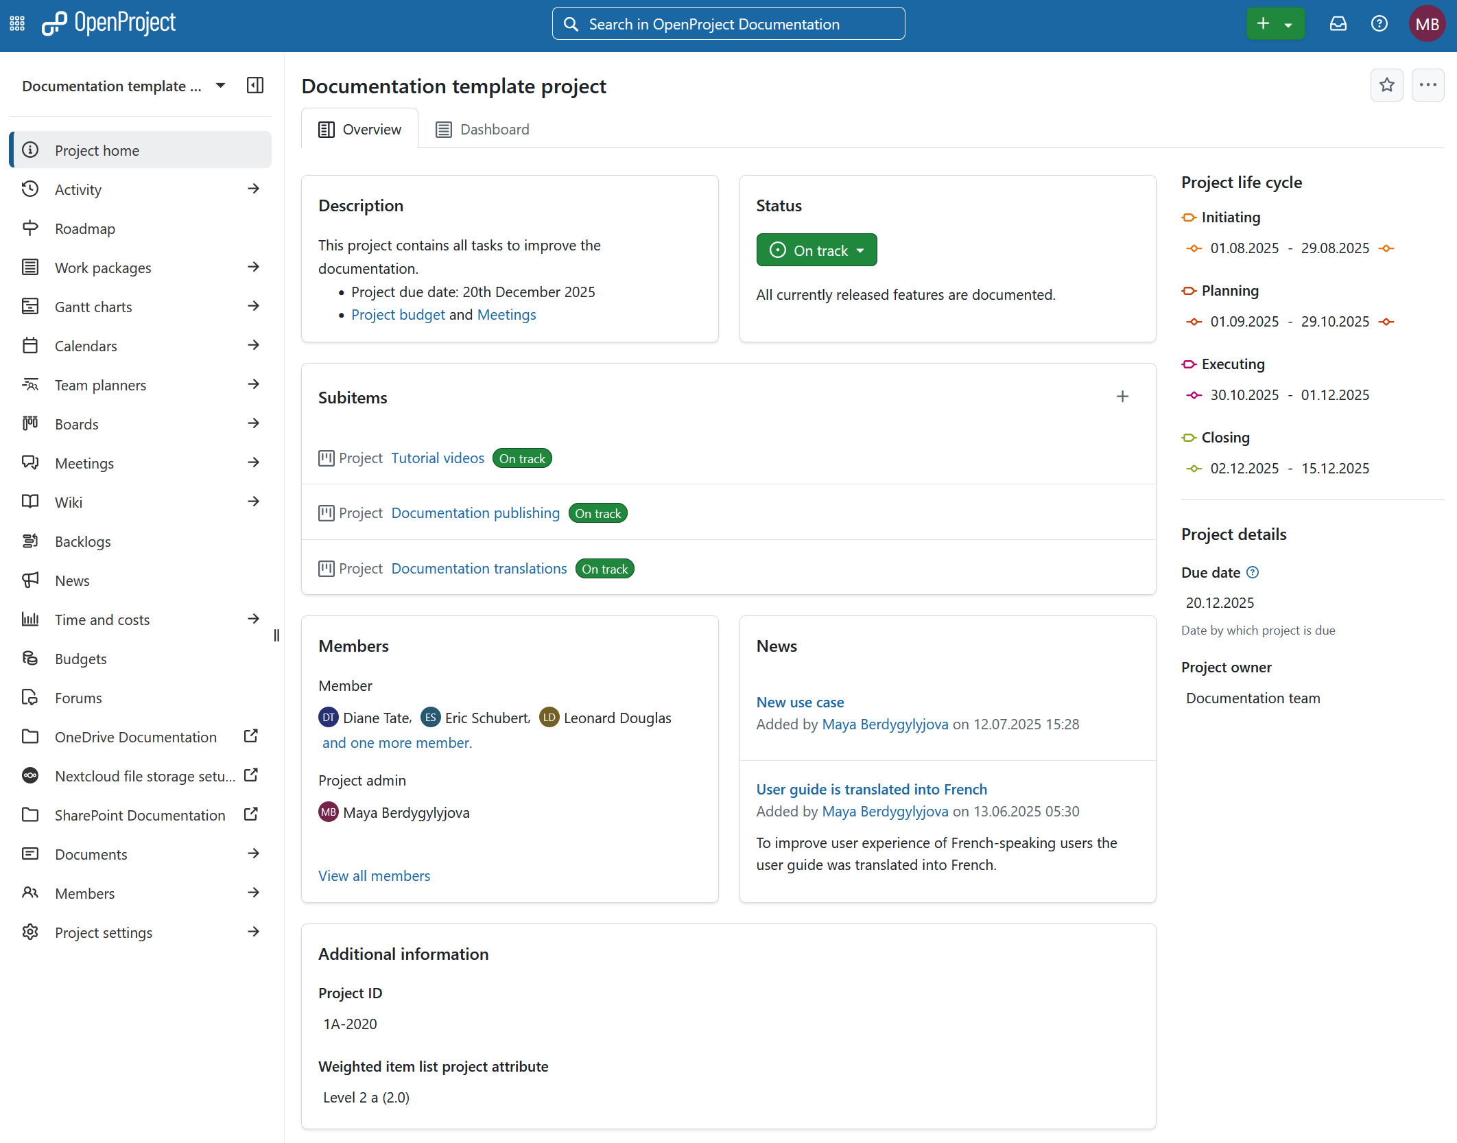The height and width of the screenshot is (1143, 1457).
Task: Click the help question mark icon
Action: pos(1379,24)
